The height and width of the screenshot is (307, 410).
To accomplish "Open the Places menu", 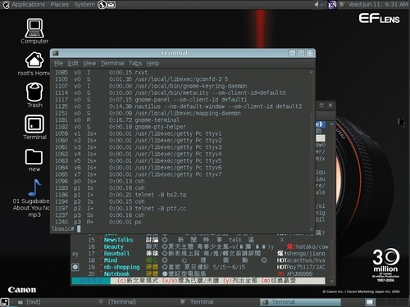I will pyautogui.click(x=60, y=5).
